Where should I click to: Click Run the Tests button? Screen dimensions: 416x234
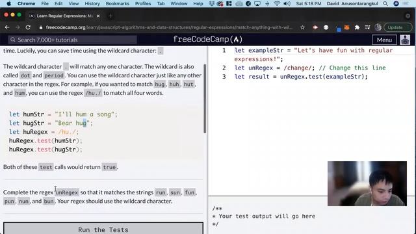(103, 229)
